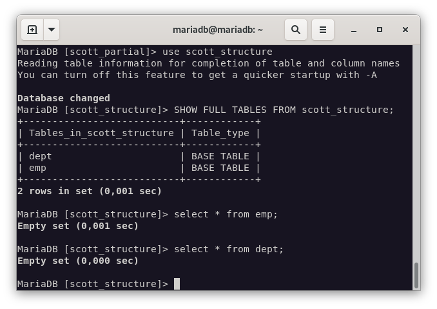Maximize the terminal window
This screenshot has width=437, height=309.
[x=380, y=30]
